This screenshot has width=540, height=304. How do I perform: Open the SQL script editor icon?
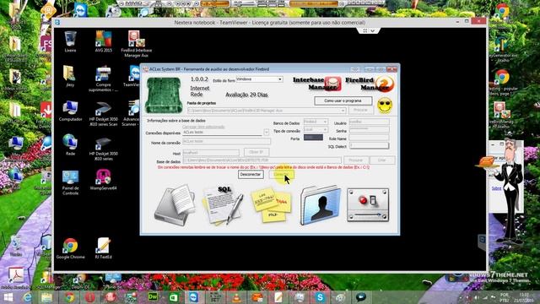(x=223, y=205)
